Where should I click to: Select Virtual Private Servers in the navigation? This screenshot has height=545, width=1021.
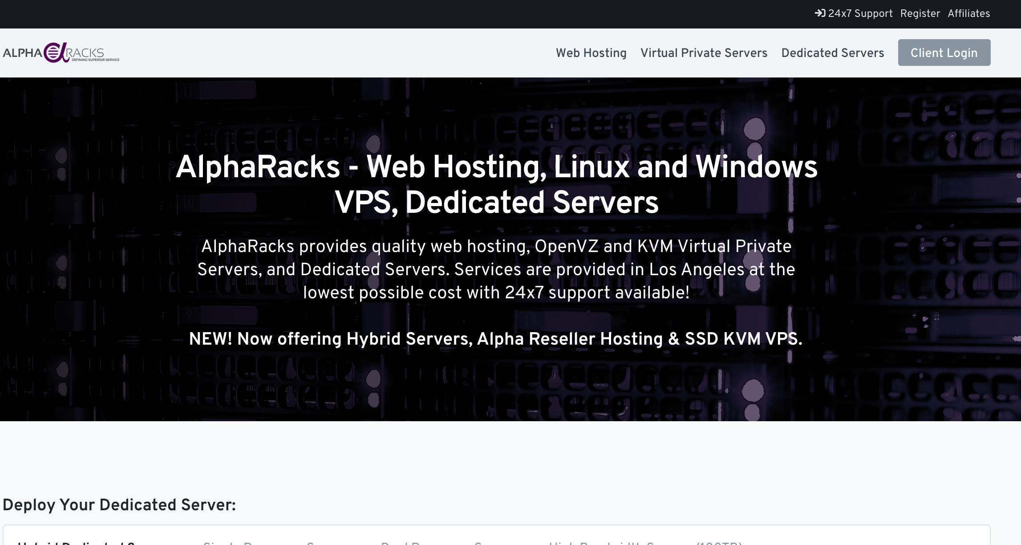coord(704,53)
